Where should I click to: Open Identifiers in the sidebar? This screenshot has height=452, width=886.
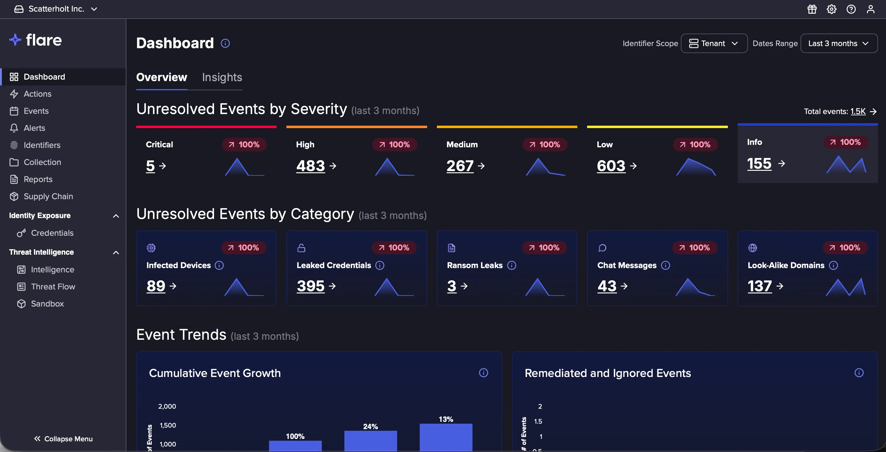(x=63, y=145)
